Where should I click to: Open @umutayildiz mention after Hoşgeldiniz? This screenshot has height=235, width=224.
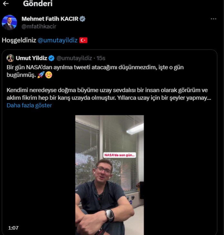click(x=57, y=40)
